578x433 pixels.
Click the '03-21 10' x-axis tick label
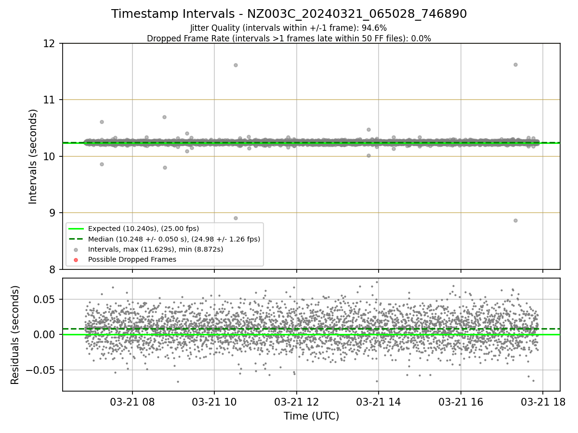point(214,402)
